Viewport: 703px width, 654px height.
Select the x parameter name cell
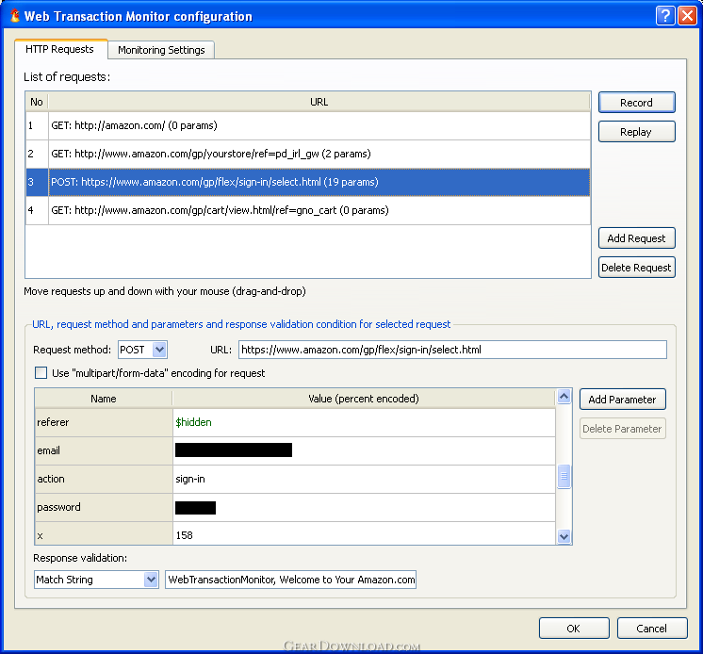click(104, 533)
